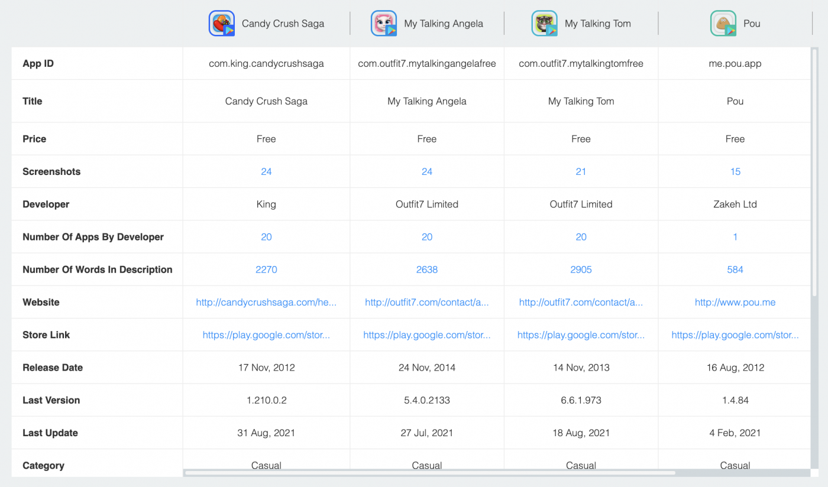Click the Pou app icon
828x487 pixels.
[x=723, y=23]
